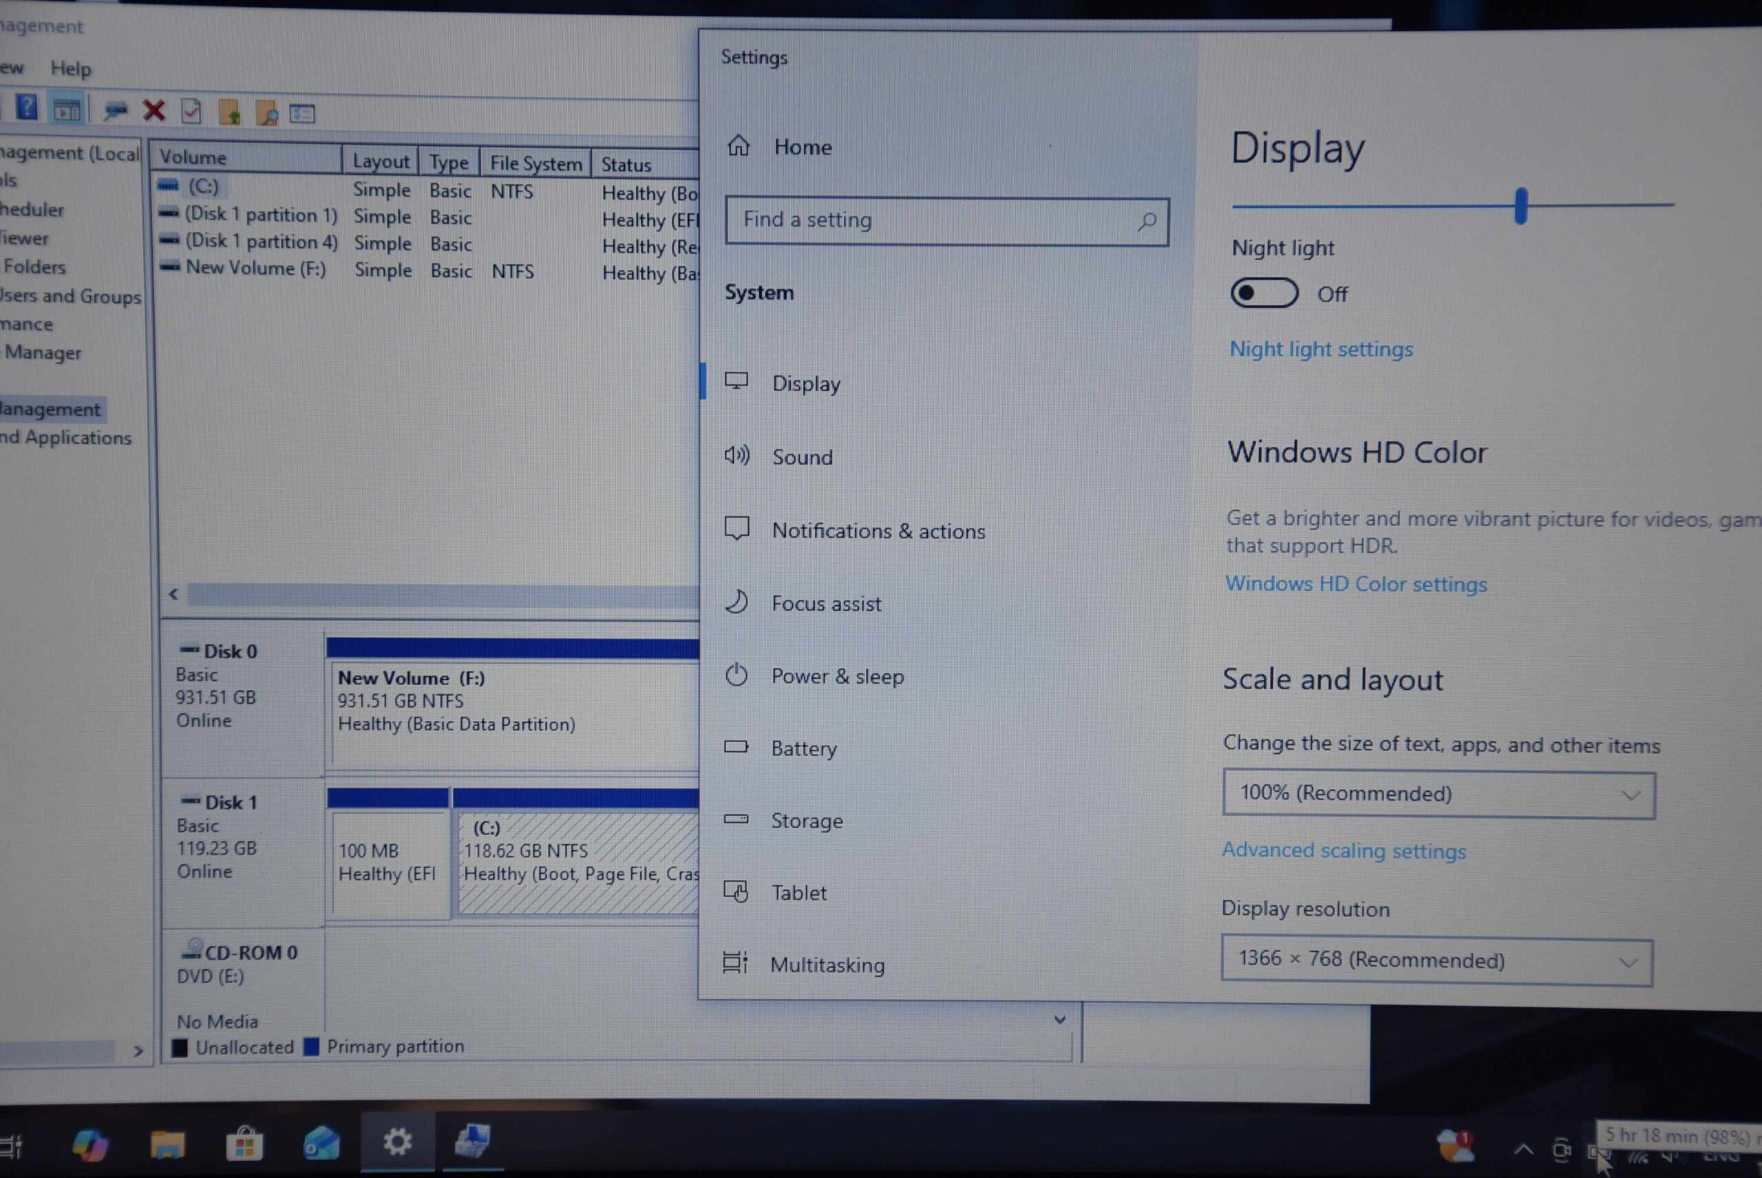This screenshot has width=1762, height=1178.
Task: Click Advanced scaling settings link
Action: tap(1343, 850)
